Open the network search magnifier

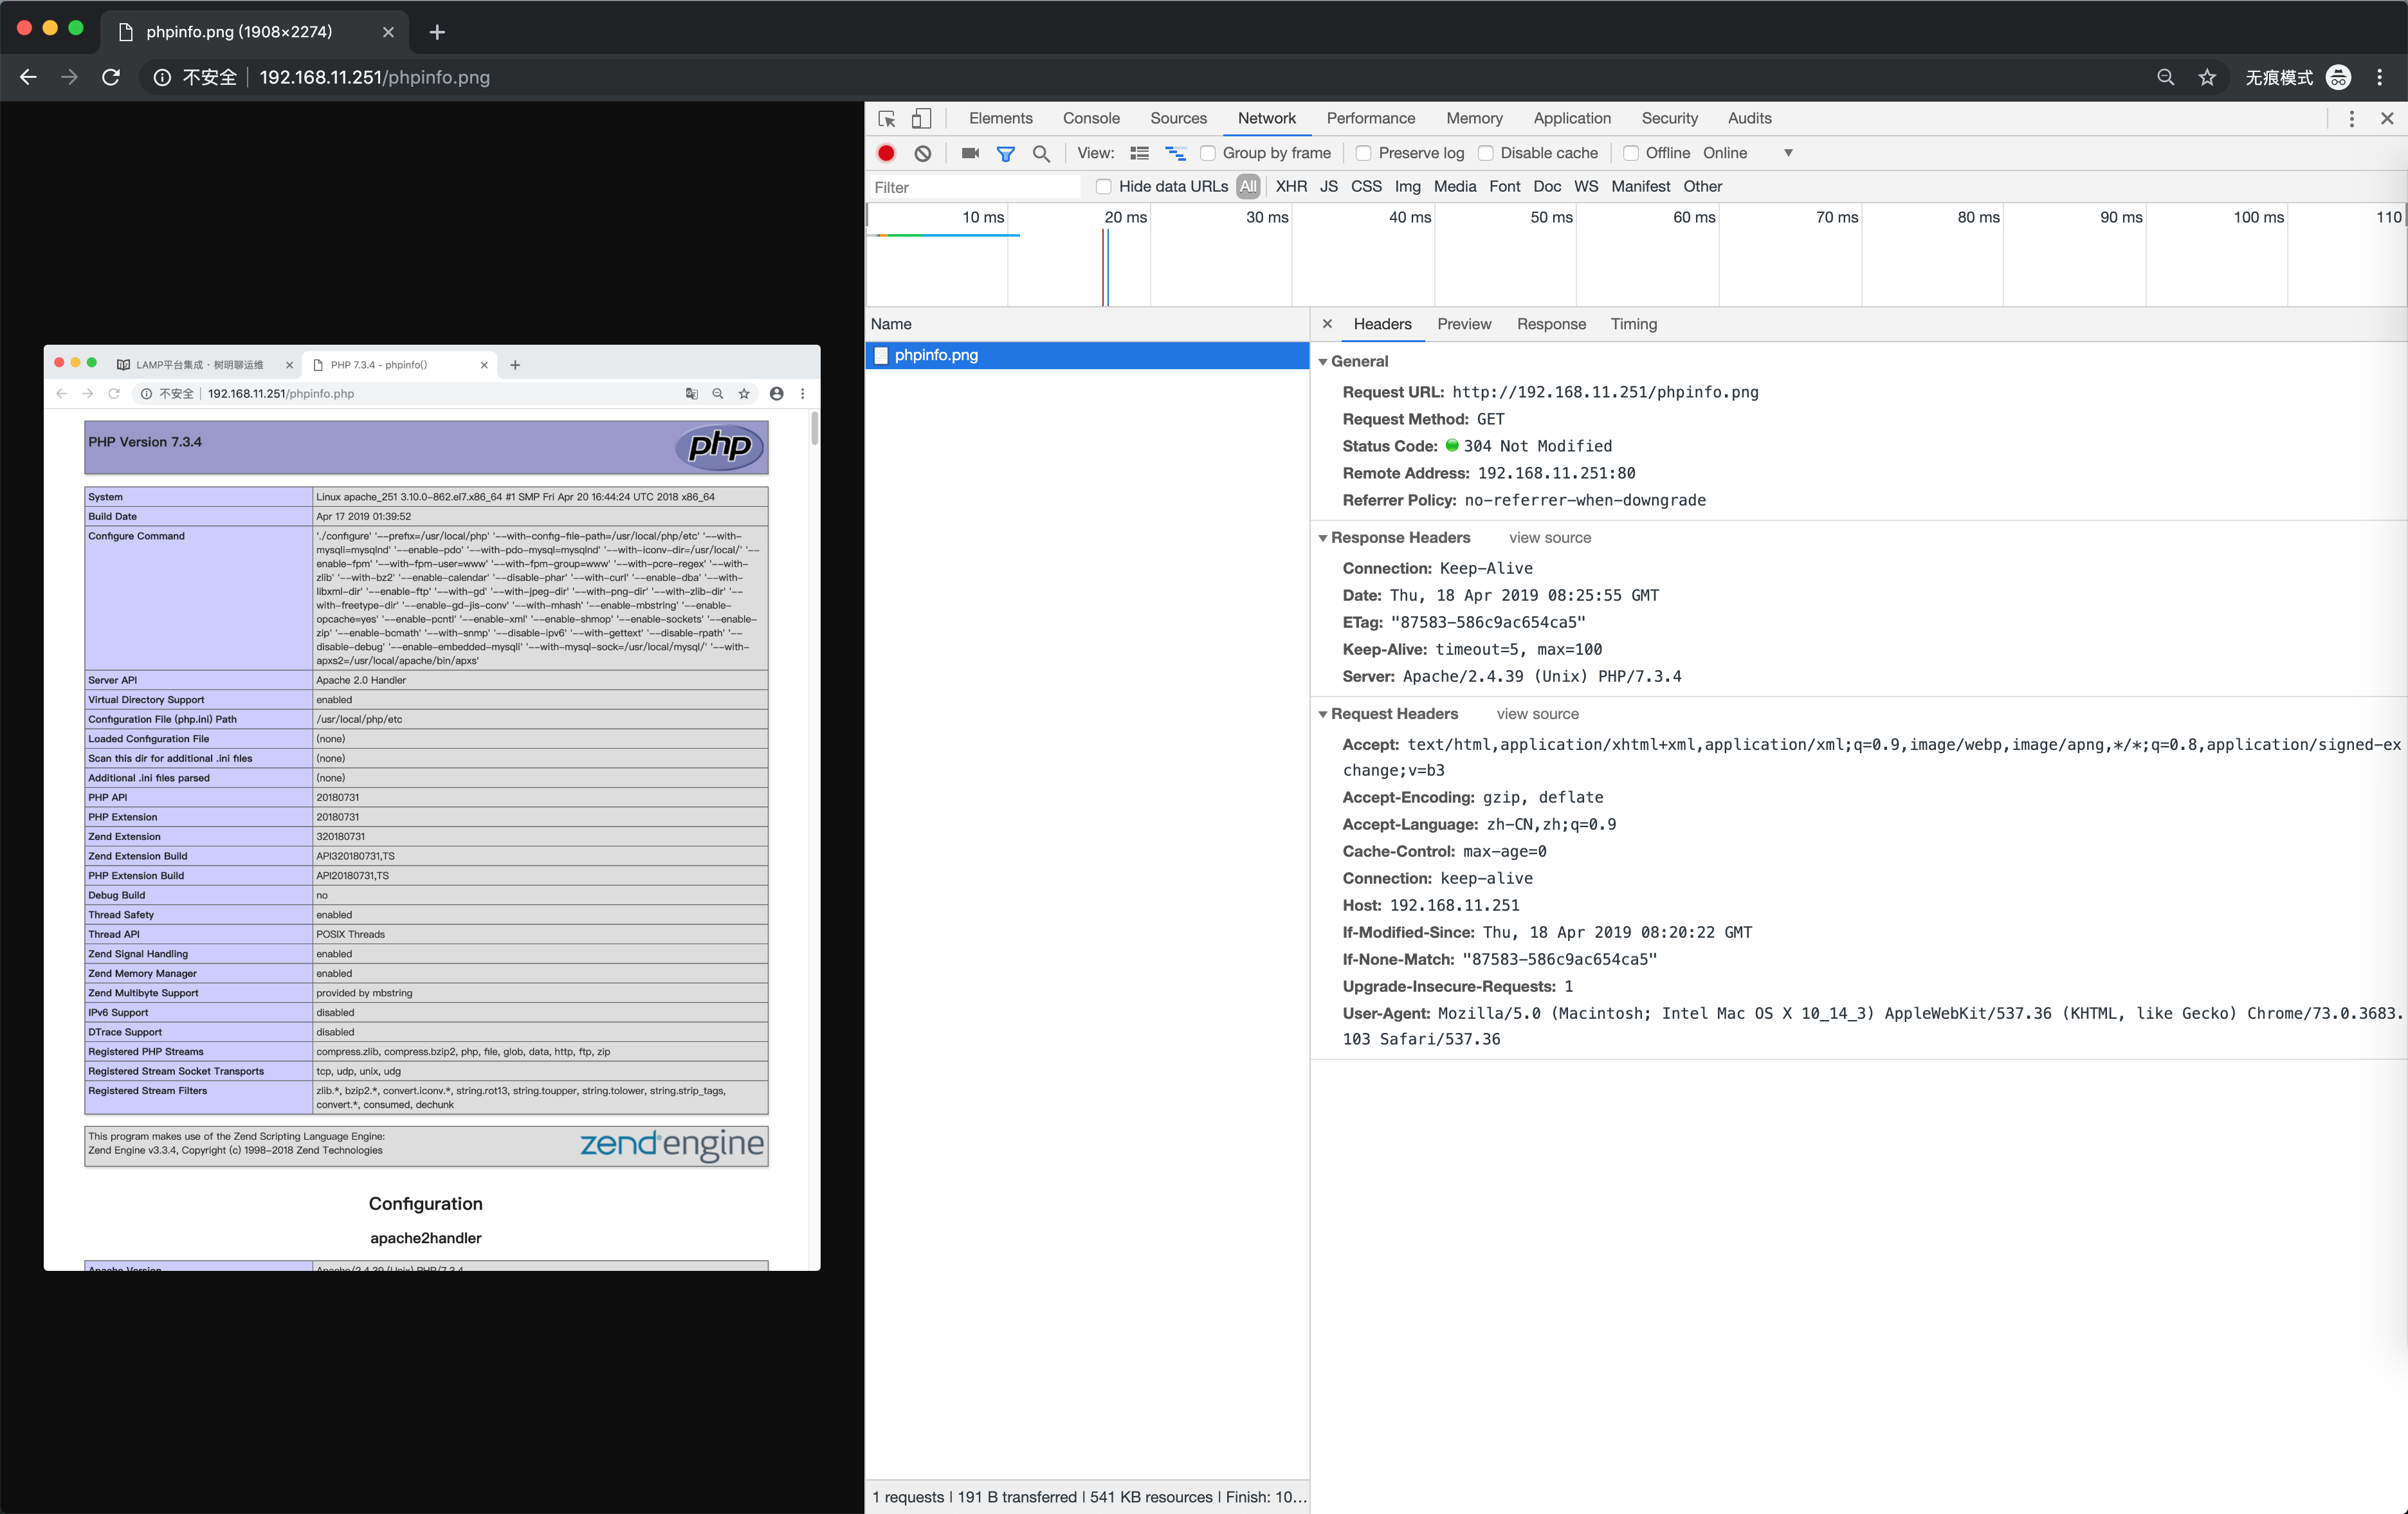1041,153
